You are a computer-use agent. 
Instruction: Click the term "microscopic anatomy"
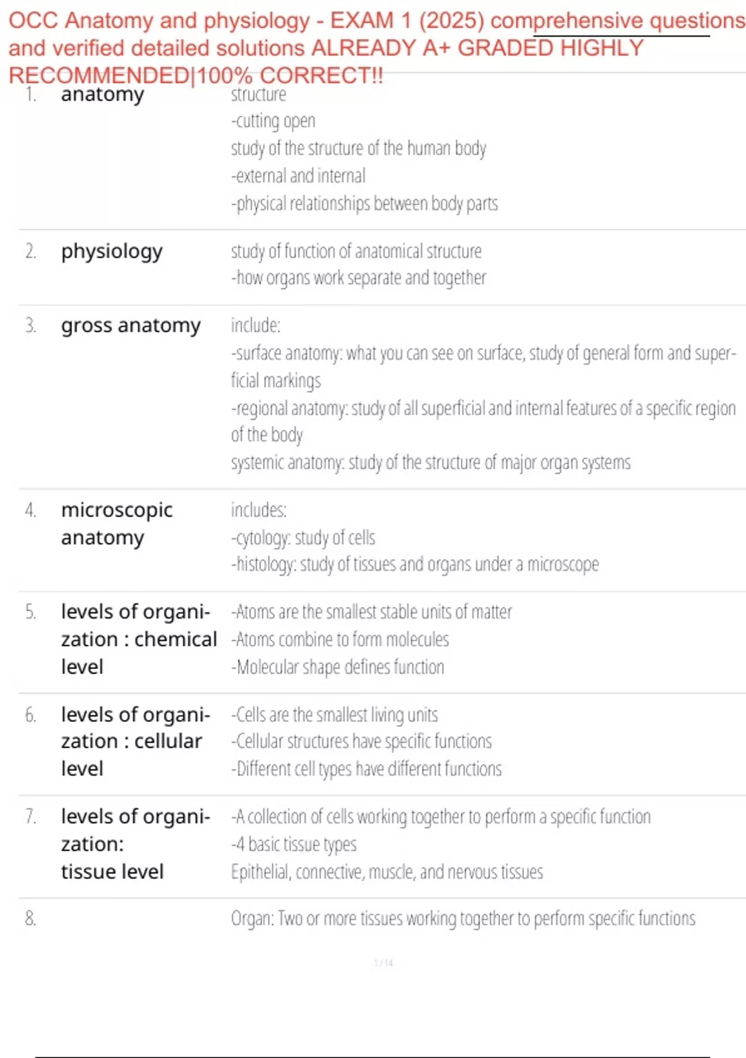(x=117, y=523)
